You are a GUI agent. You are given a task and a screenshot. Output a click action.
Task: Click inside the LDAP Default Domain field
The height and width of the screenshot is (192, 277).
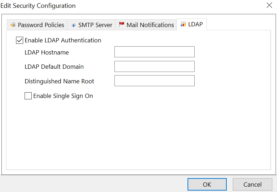pos(154,67)
